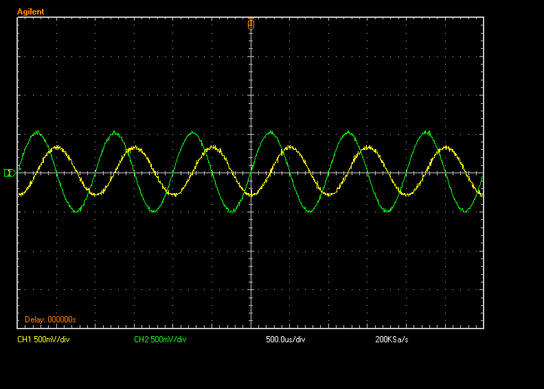The image size is (544, 389).
Task: Select the Agilent logo text
Action: (x=30, y=12)
